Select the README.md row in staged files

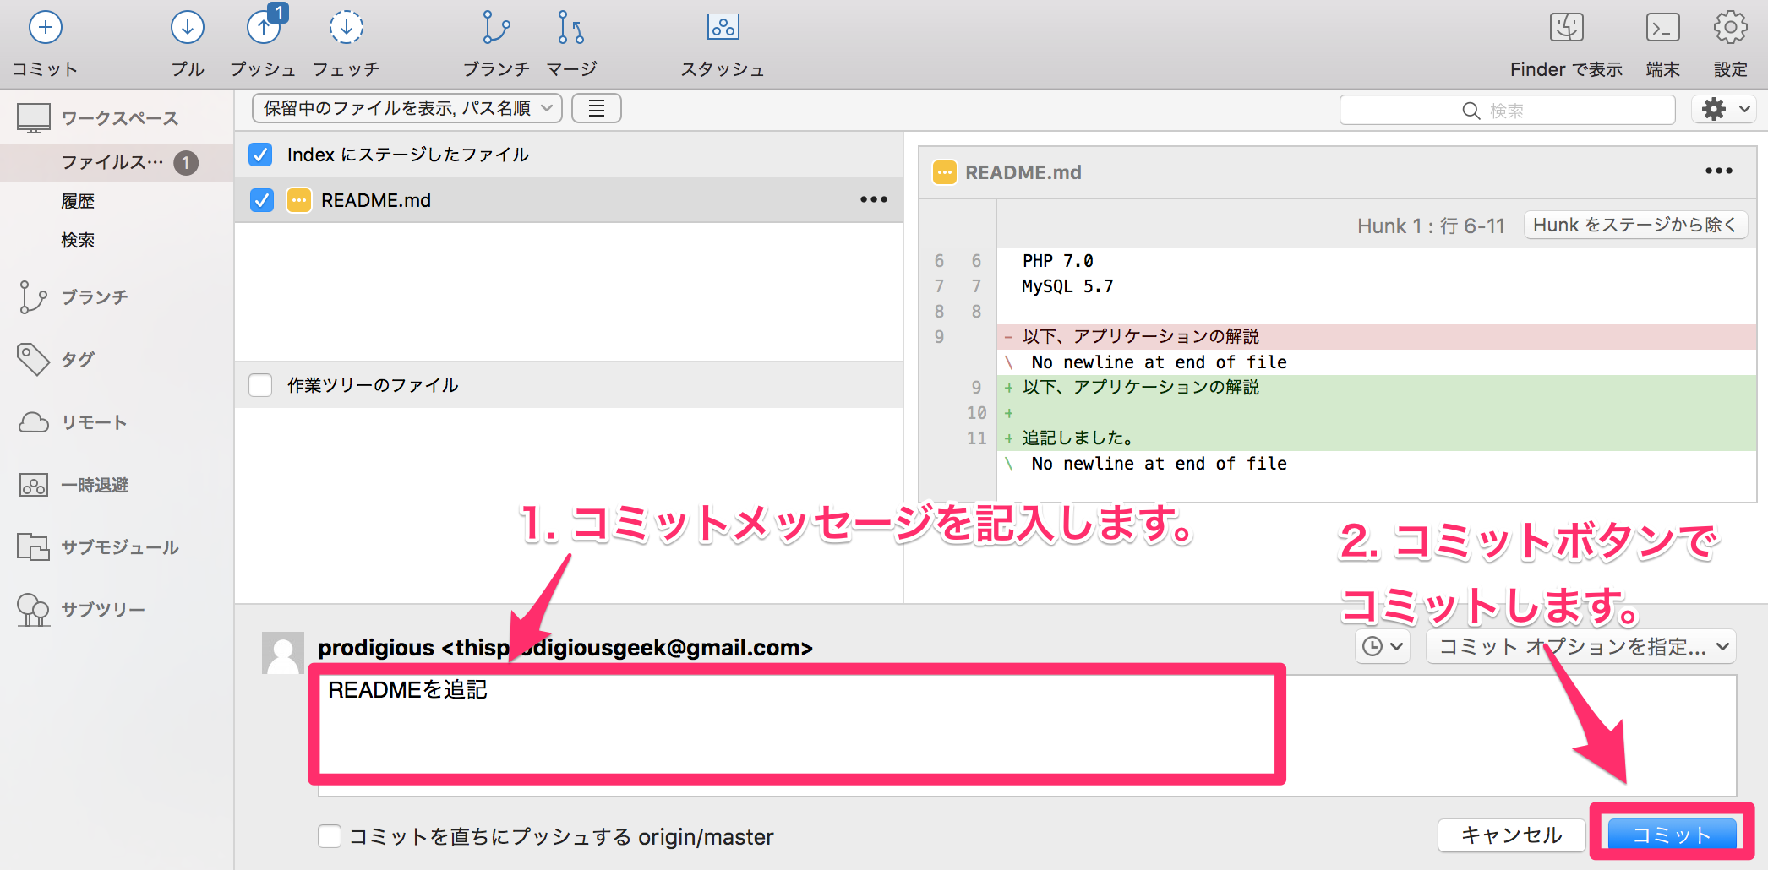569,200
